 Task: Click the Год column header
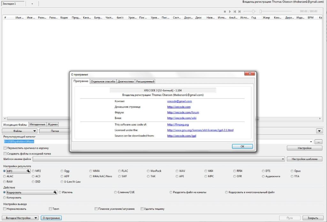[x=254, y=18]
